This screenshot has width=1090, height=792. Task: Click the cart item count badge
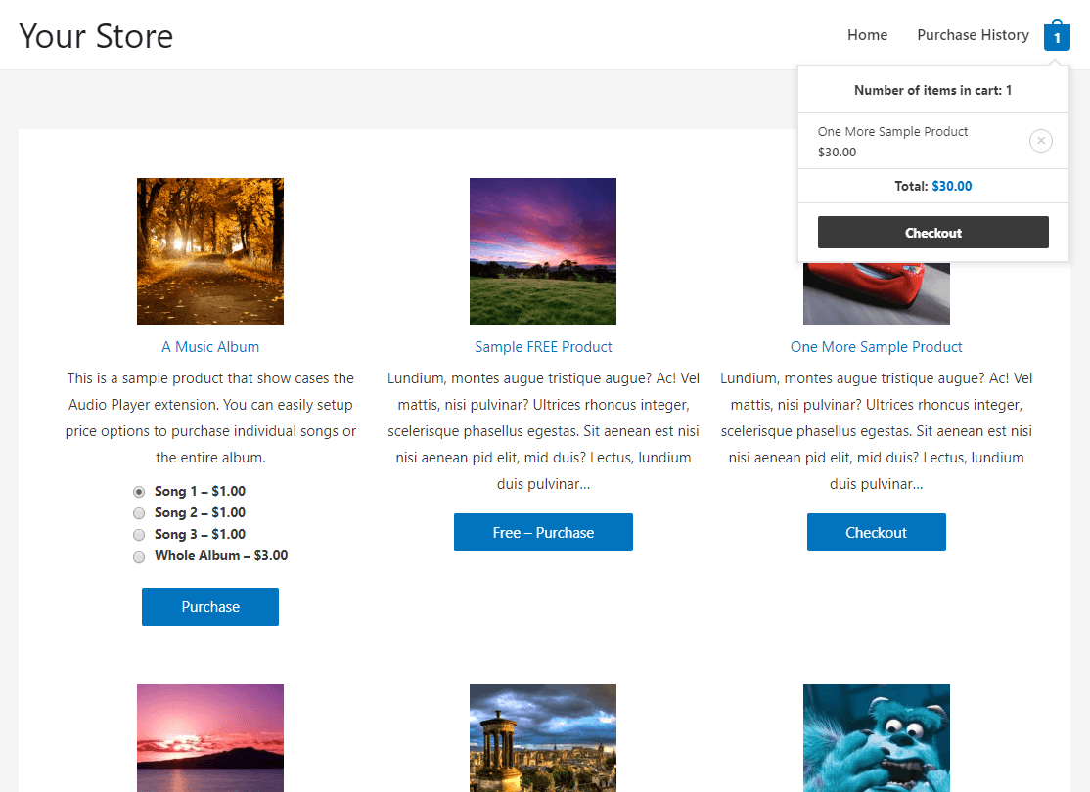click(x=1057, y=35)
